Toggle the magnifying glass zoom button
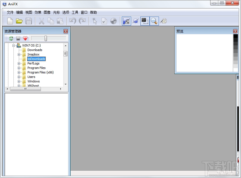The width and height of the screenshot is (241, 178). coord(154,21)
